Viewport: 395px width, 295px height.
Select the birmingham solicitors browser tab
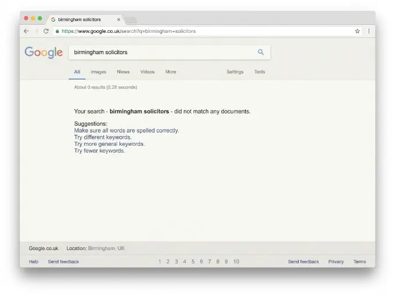click(85, 20)
